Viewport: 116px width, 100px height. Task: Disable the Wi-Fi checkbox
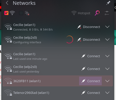click(6, 13)
